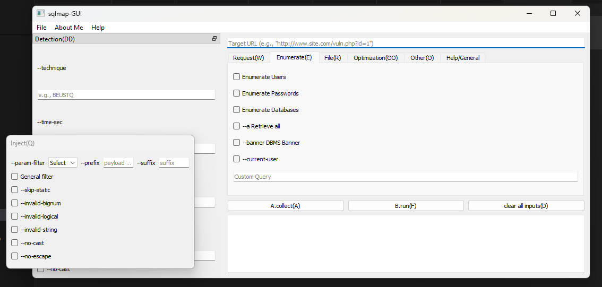602x287 pixels.
Task: Enable --banner DBMS Banner option
Action: pos(237,143)
